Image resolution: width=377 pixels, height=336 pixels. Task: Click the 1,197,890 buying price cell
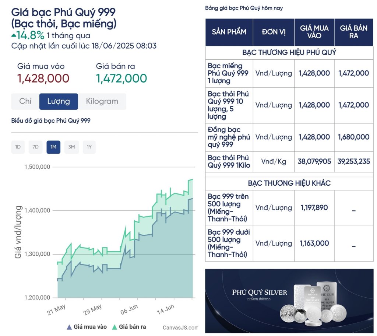click(x=314, y=208)
